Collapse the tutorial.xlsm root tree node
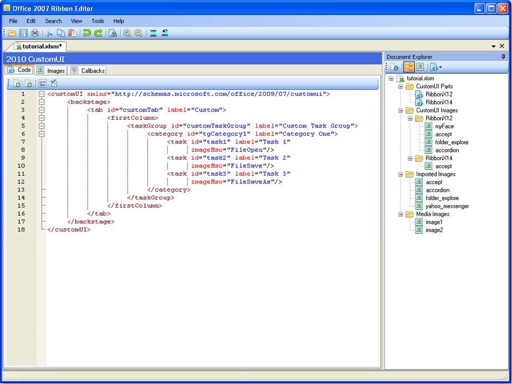Viewport: 512px width, 384px height. point(391,78)
